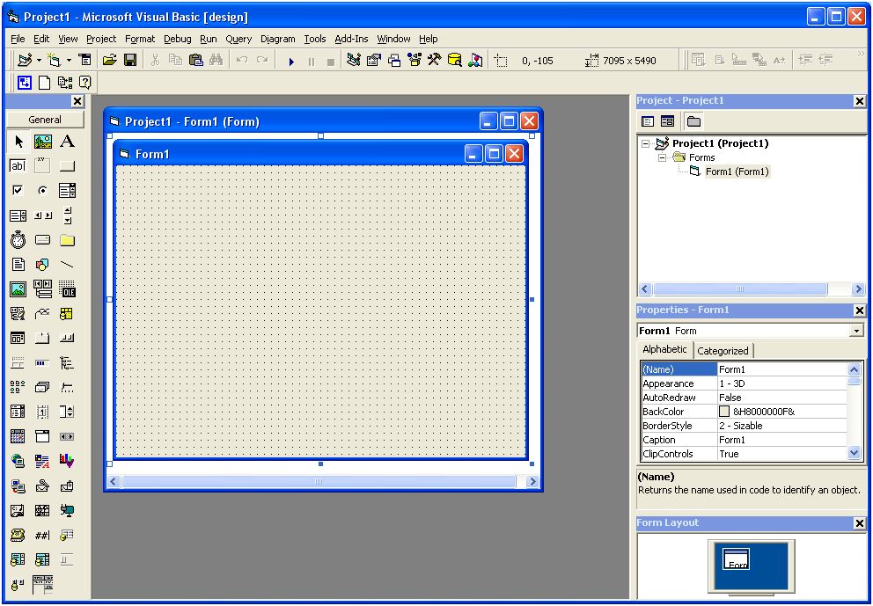This screenshot has width=873, height=606.
Task: Select the Pointer tool in the toolbox
Action: 18,142
